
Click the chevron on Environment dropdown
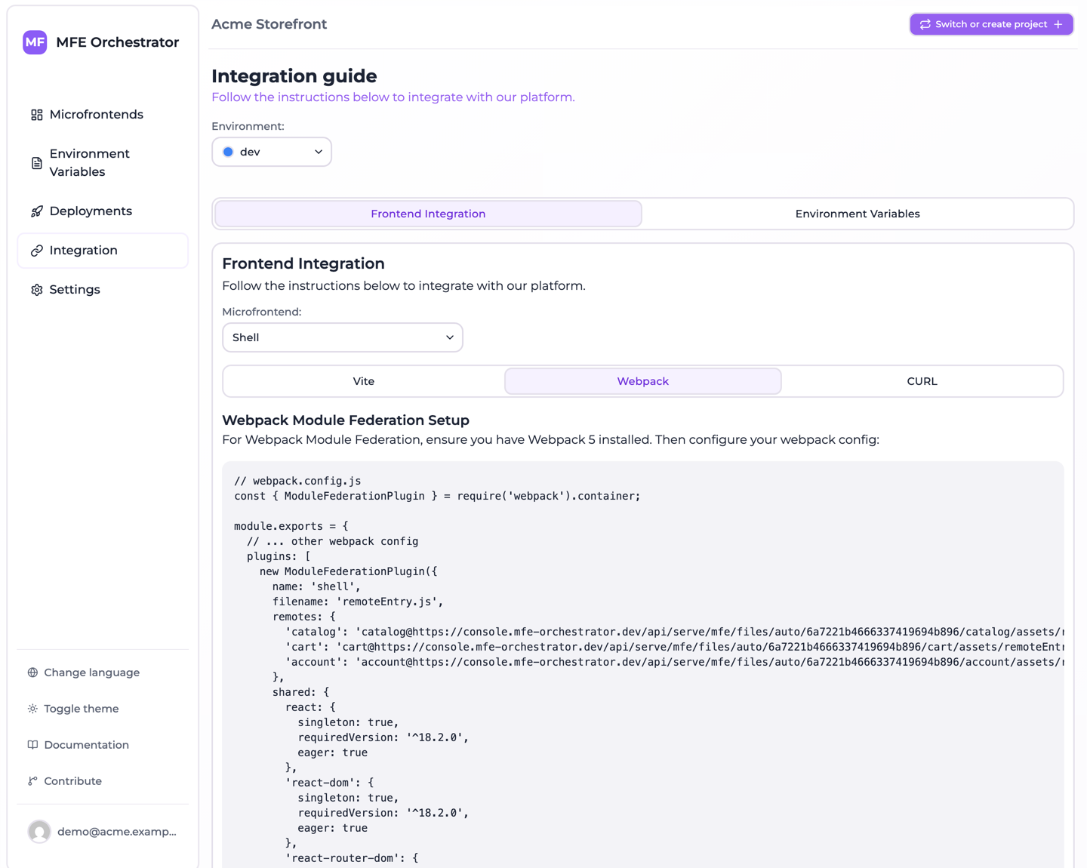(319, 152)
